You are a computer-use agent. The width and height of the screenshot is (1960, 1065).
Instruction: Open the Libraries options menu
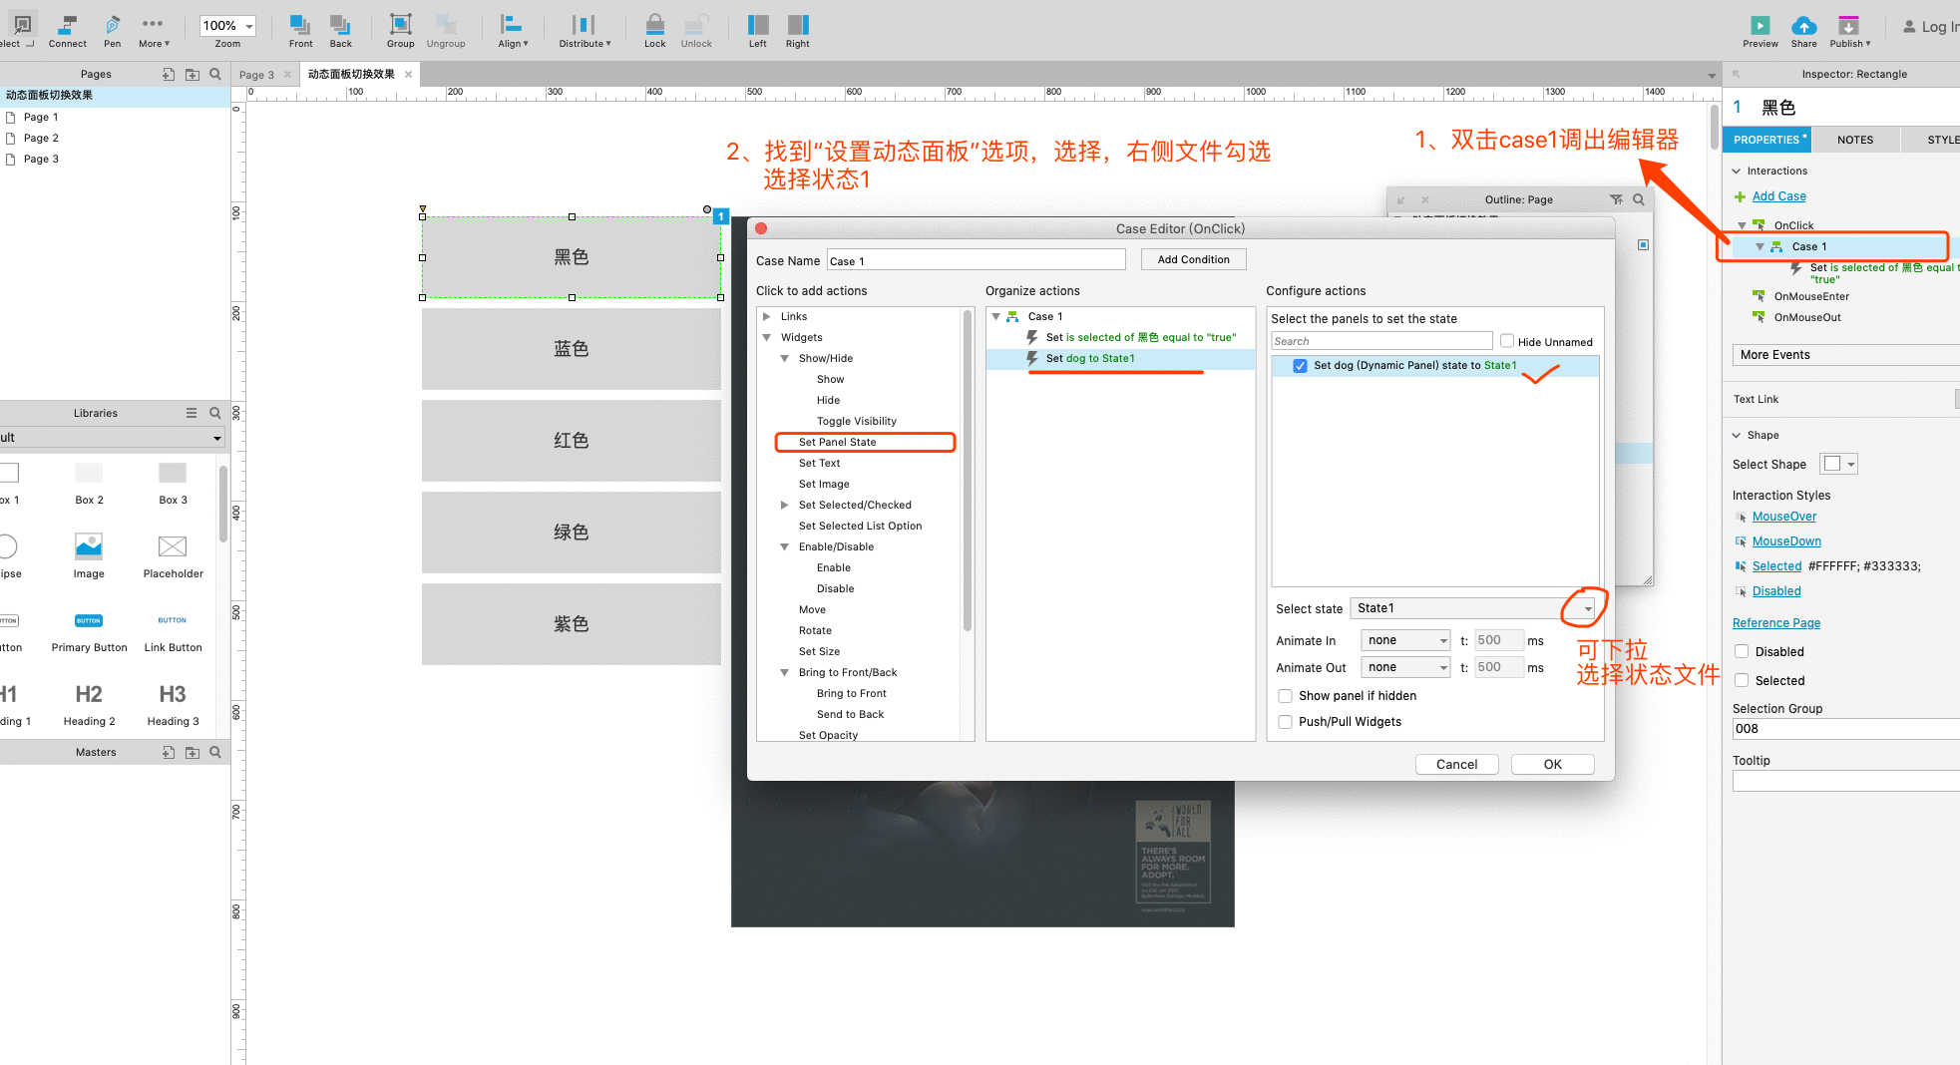tap(192, 413)
